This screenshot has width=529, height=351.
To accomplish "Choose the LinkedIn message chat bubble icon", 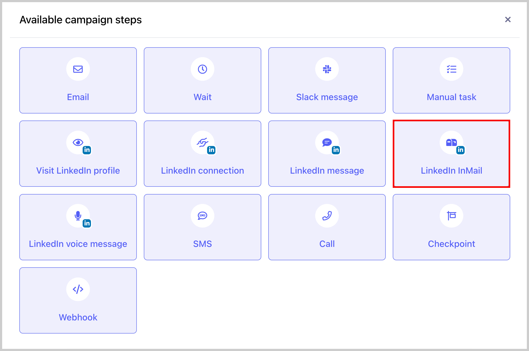I will point(327,142).
